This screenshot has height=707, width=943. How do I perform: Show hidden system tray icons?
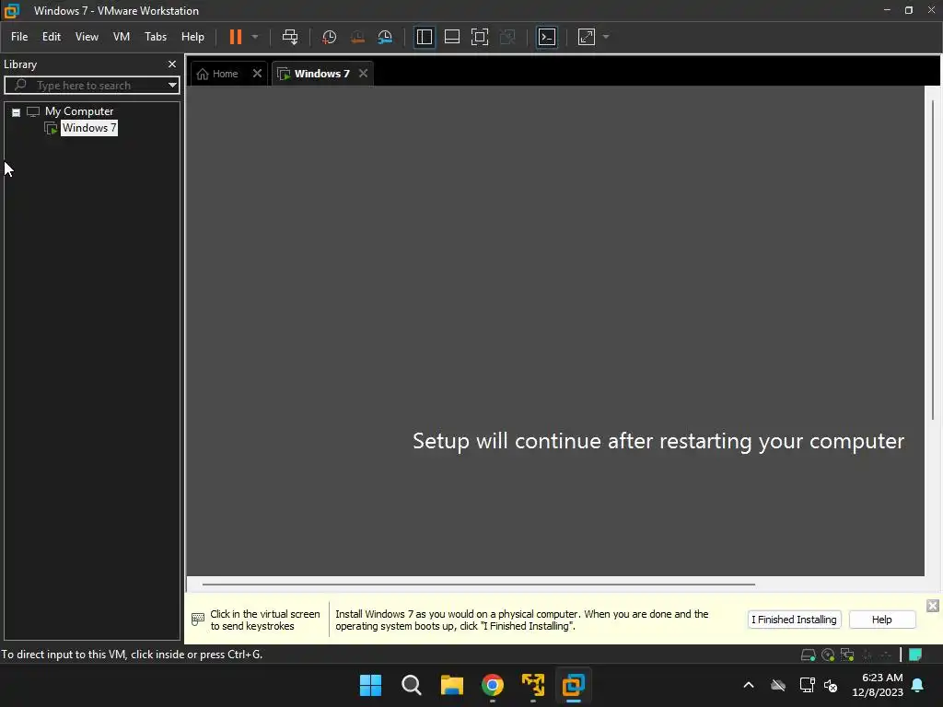coord(749,685)
